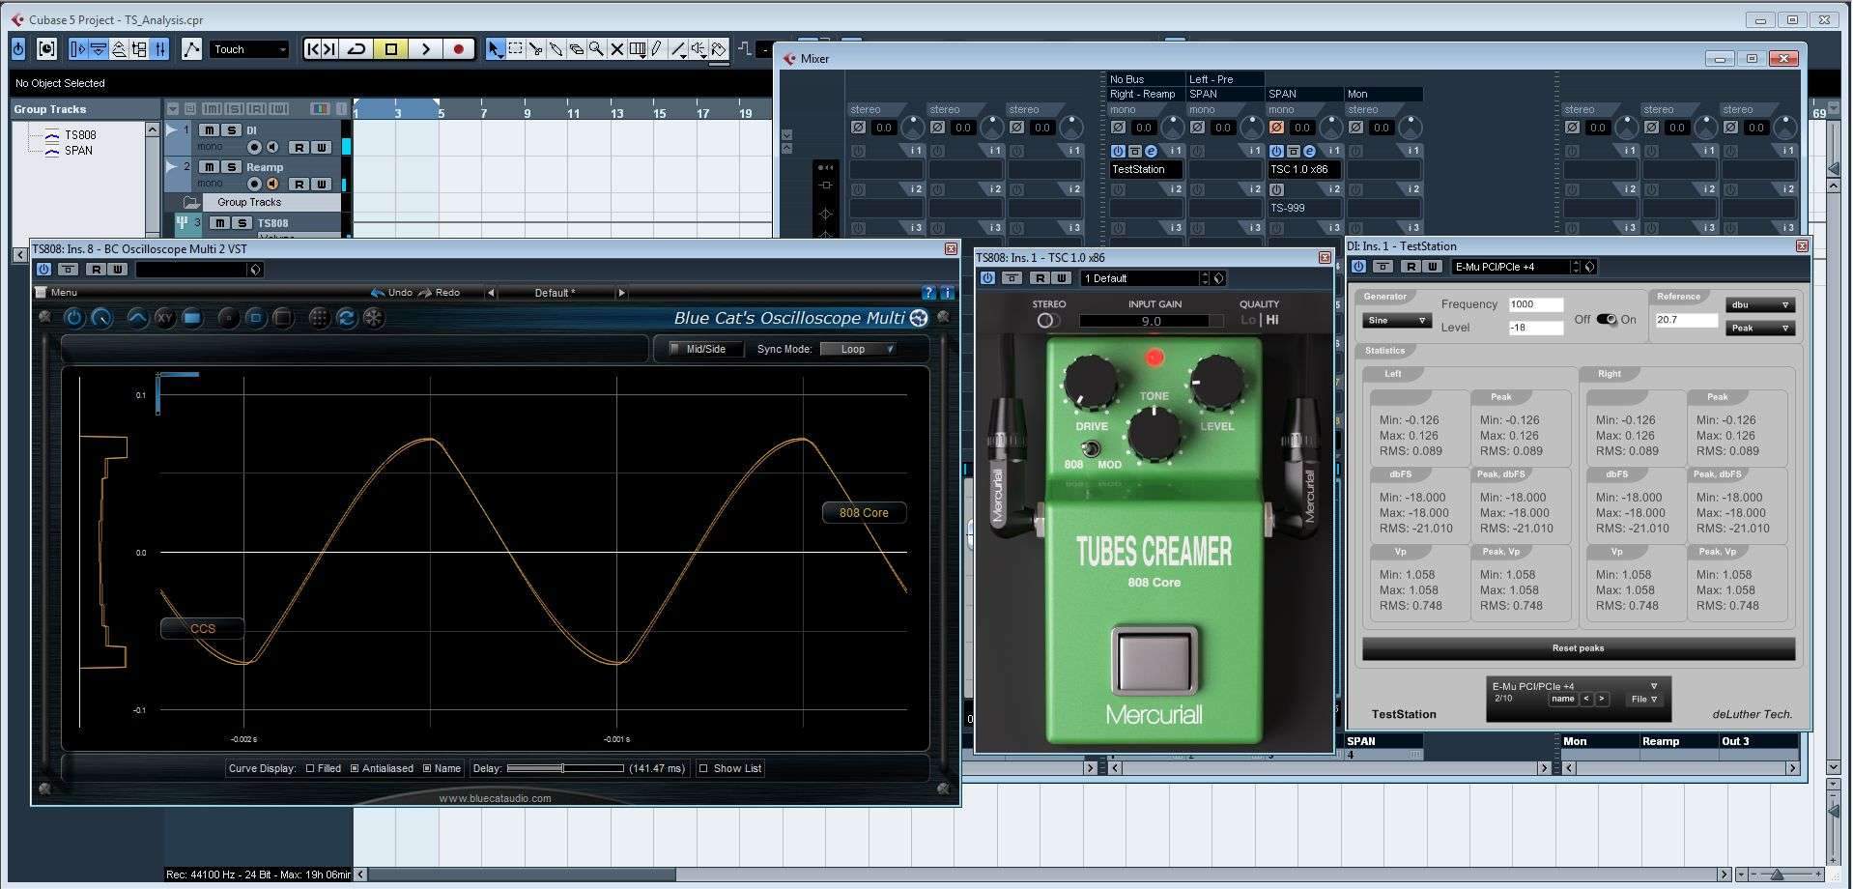The image size is (1853, 889).
Task: Click the XY mode icon in Oscilloscope
Action: pyautogui.click(x=164, y=318)
